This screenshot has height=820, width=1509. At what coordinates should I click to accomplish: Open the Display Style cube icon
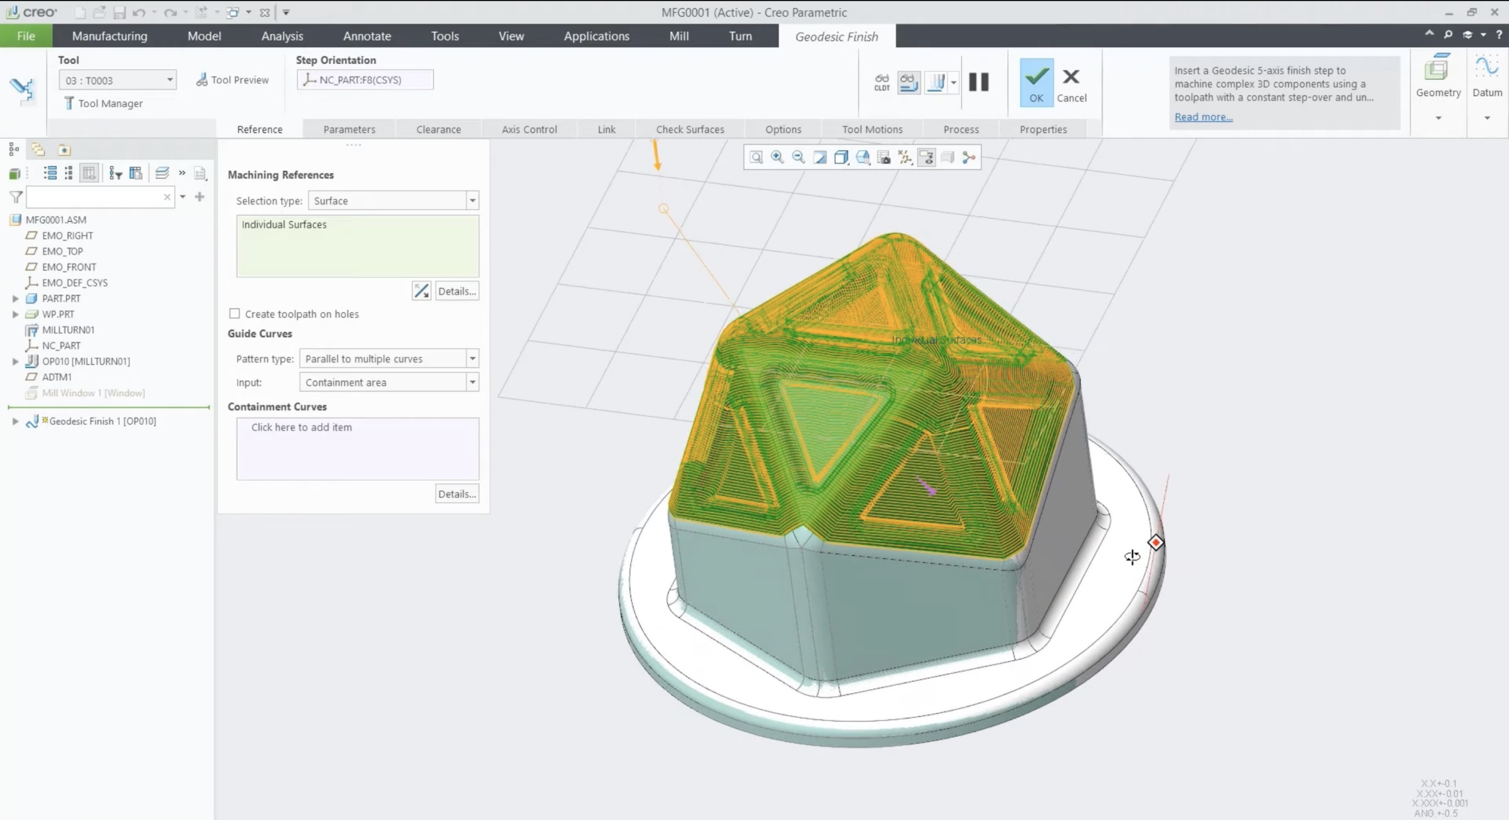(x=841, y=157)
